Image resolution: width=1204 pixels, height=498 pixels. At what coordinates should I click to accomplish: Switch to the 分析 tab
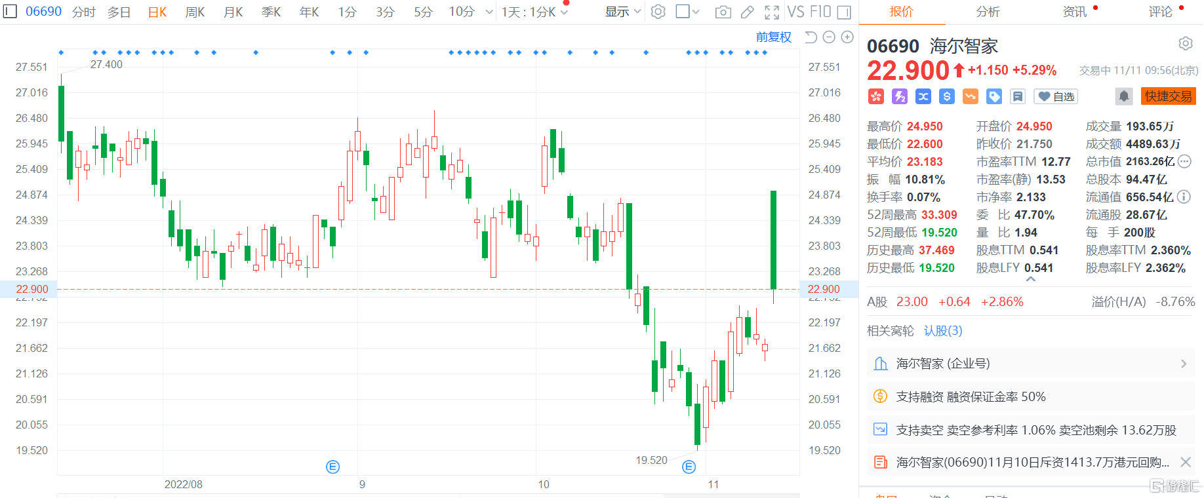[988, 12]
